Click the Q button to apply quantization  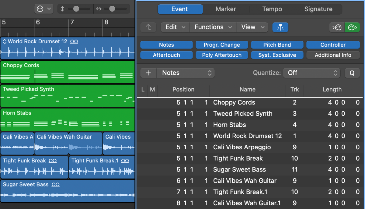click(x=352, y=73)
